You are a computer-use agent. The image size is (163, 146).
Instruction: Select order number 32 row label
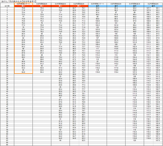point(7,74)
